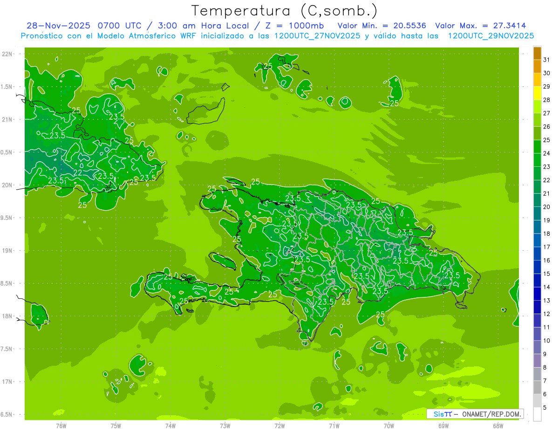
Task: Click the brown swatch above 31 on legend
Action: click(537, 53)
